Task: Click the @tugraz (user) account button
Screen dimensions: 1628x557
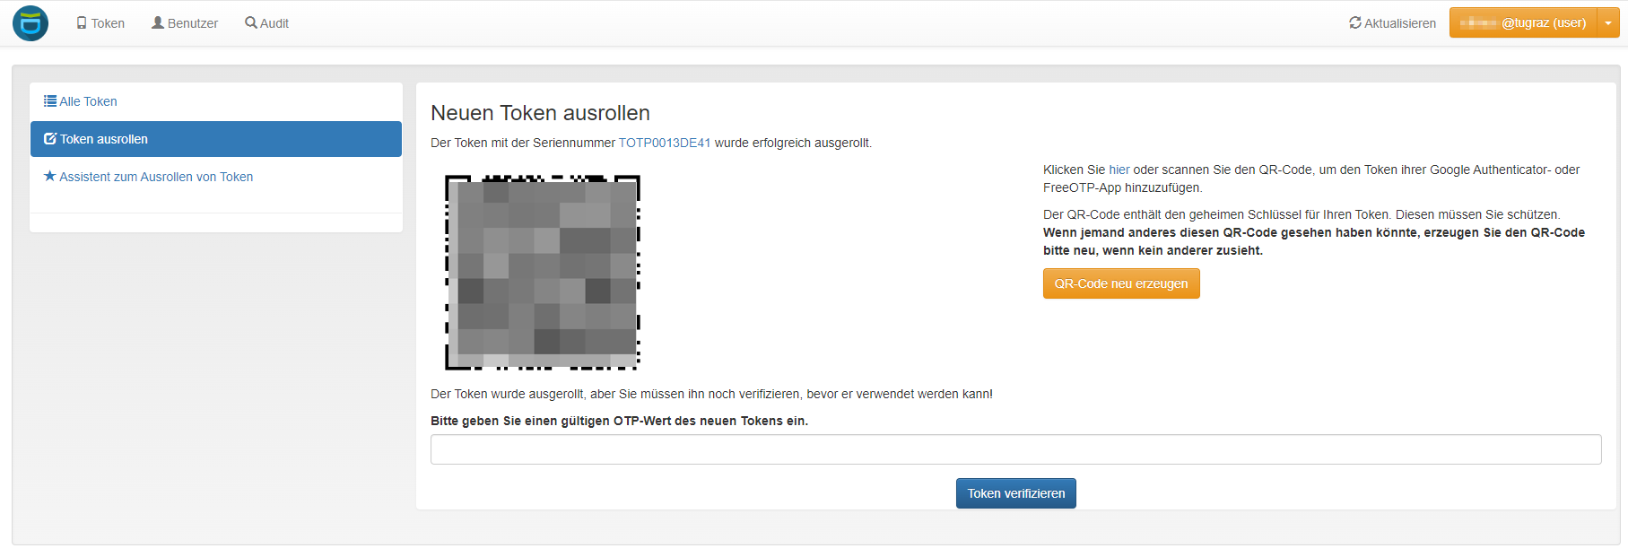Action: tap(1523, 23)
